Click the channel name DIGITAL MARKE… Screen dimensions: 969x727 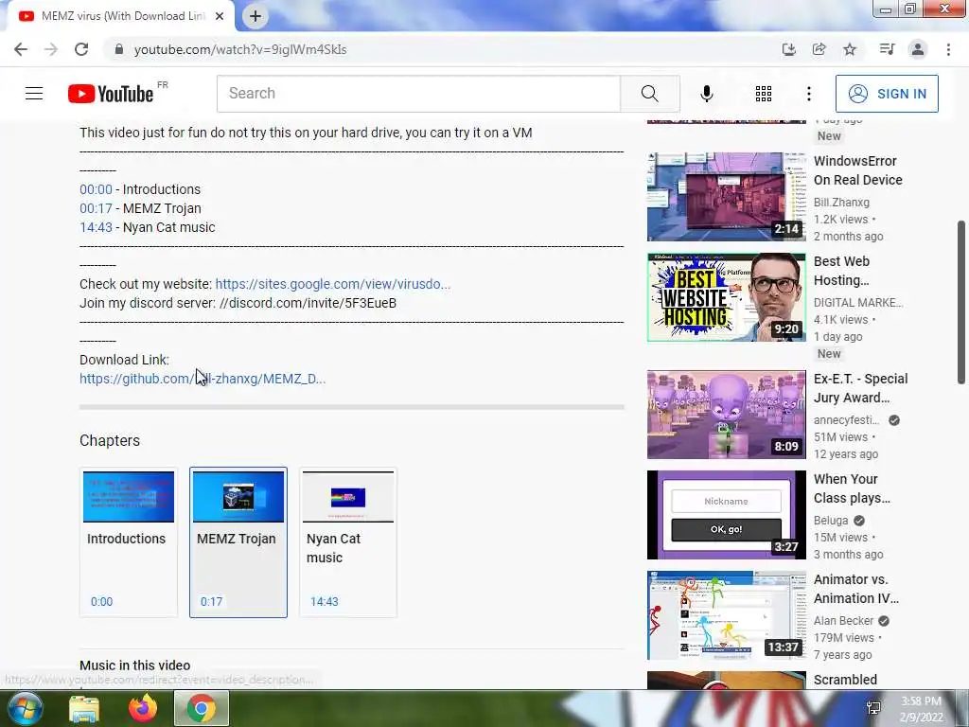click(x=858, y=302)
